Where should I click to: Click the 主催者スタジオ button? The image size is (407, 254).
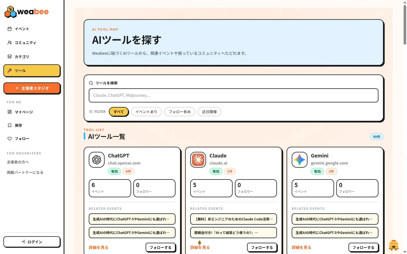(x=32, y=88)
